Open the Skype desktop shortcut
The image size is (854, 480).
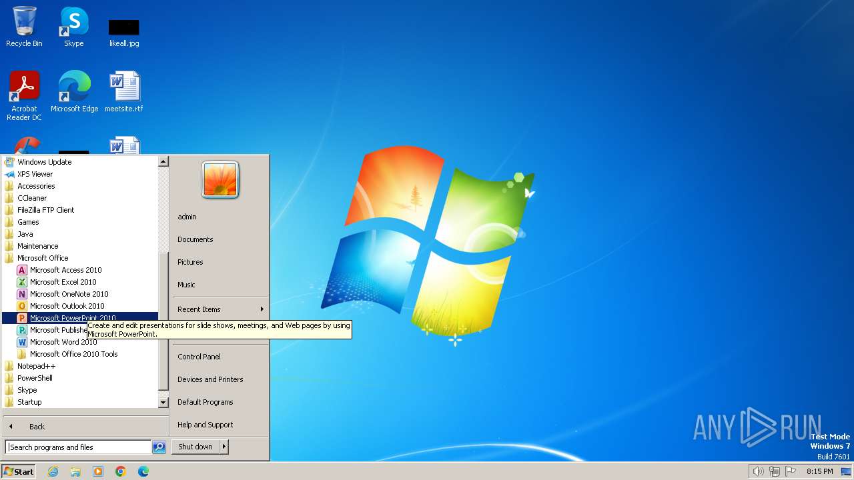pyautogui.click(x=74, y=27)
